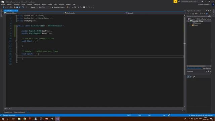Screen dimensions: 215x121
Task: Open Task View on the taskbar
Action: (13, 119)
